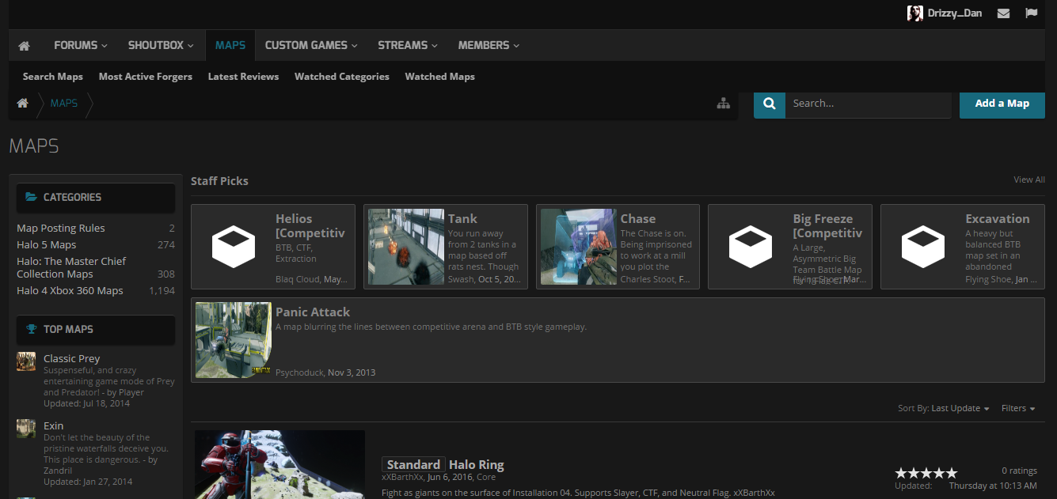Click the alerts flag icon
This screenshot has height=499, width=1057.
[1031, 13]
